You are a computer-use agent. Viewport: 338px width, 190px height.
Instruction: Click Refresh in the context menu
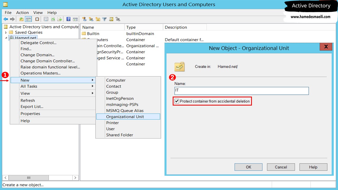53,101
